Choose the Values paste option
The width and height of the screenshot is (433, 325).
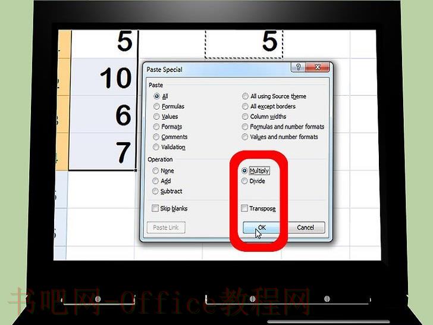coord(156,117)
